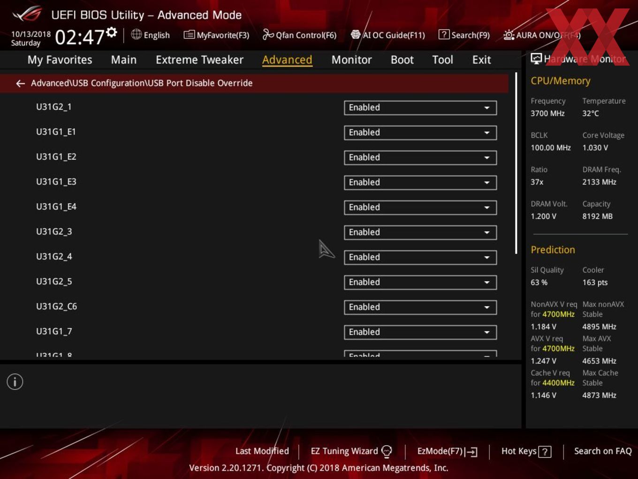
Task: Click the AURA light bulb icon
Action: click(509, 35)
